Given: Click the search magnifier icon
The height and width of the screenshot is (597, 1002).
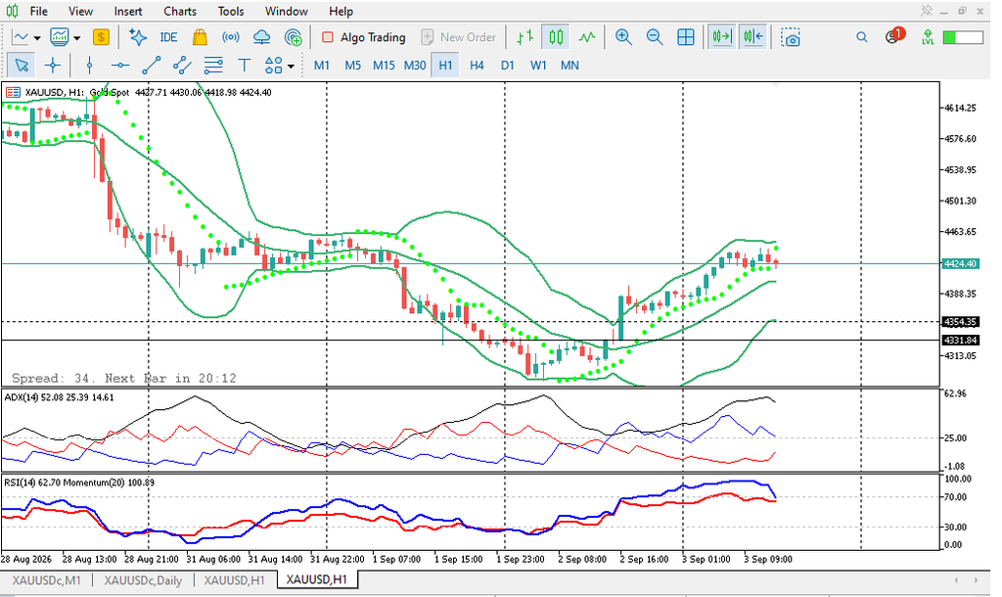Looking at the screenshot, I should pyautogui.click(x=862, y=38).
